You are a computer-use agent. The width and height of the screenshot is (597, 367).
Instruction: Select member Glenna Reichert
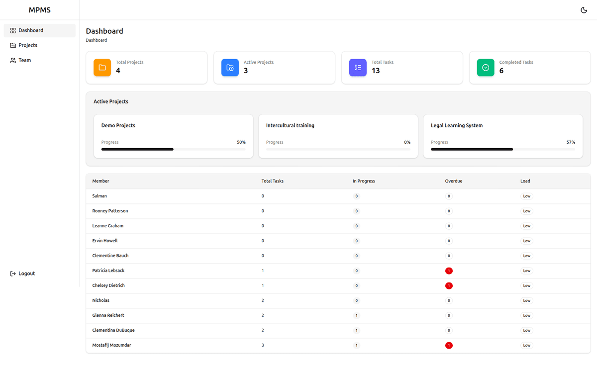click(x=108, y=315)
